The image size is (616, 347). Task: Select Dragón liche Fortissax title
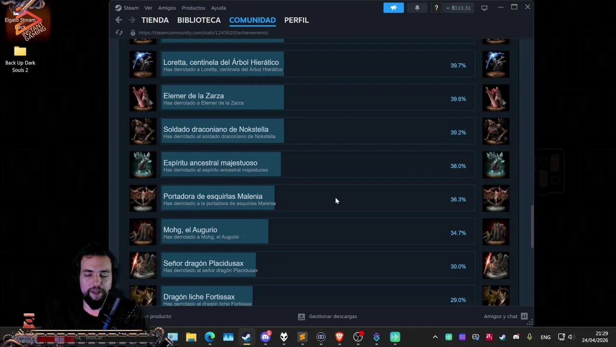(x=199, y=297)
